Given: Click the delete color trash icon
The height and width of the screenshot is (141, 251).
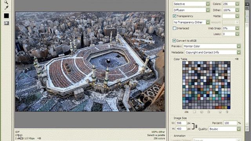Looking at the screenshot, I should tap(227, 112).
